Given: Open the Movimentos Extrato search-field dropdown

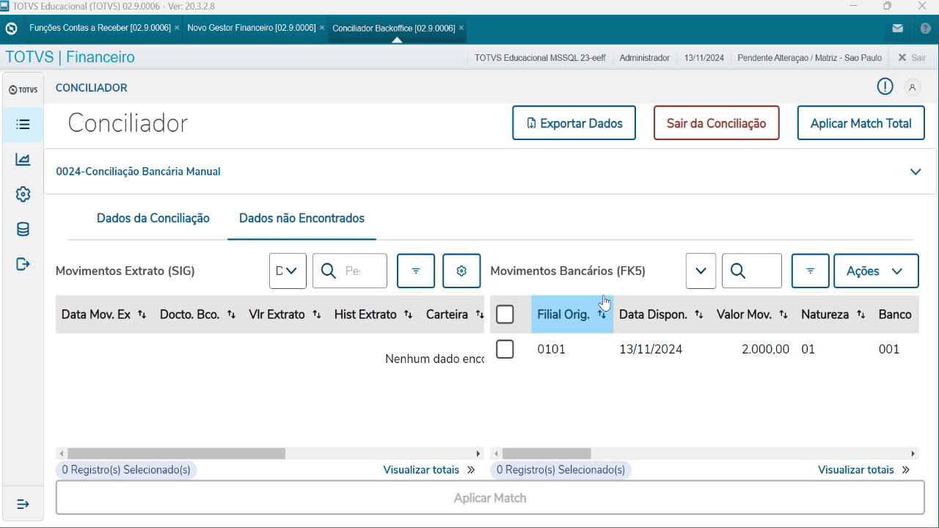Looking at the screenshot, I should (288, 271).
